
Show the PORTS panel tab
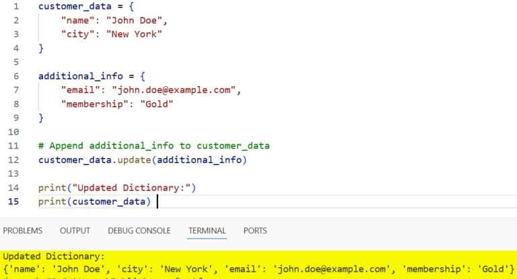click(255, 231)
